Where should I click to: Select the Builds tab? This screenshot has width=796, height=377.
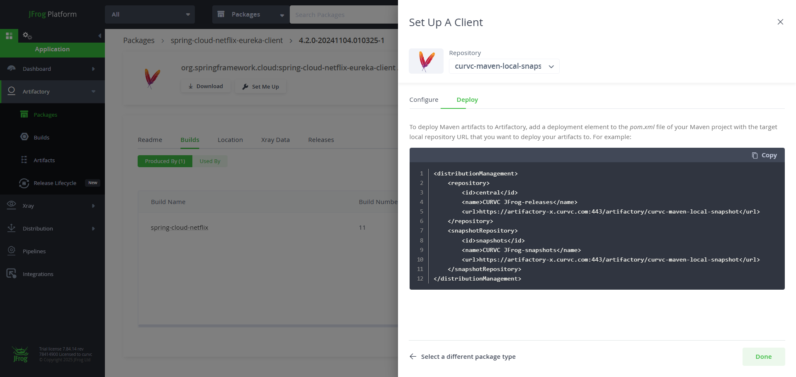pos(190,140)
